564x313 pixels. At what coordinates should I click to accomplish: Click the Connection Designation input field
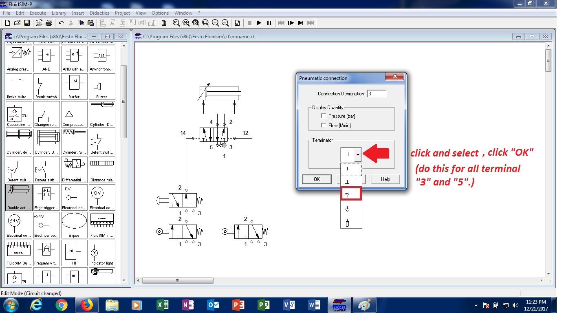[377, 94]
